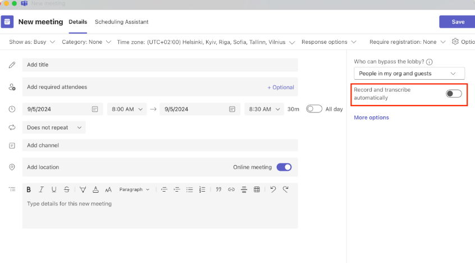The image size is (475, 263).
Task: Toggle the All day switch
Action: 314,109
